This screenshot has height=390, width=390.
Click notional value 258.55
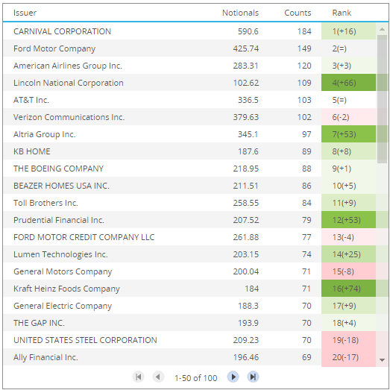click(x=246, y=203)
